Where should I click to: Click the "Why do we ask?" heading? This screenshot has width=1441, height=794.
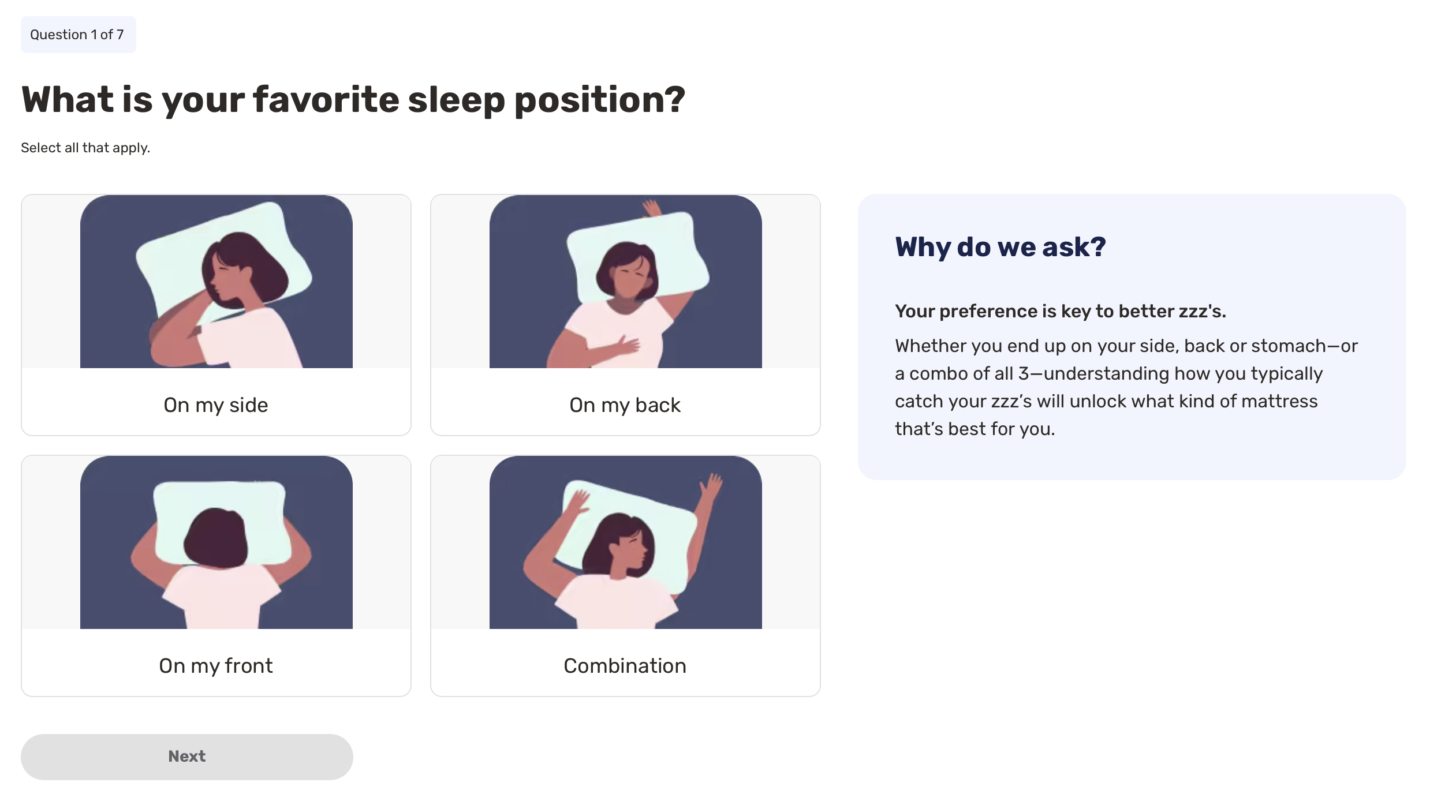pyautogui.click(x=1001, y=247)
